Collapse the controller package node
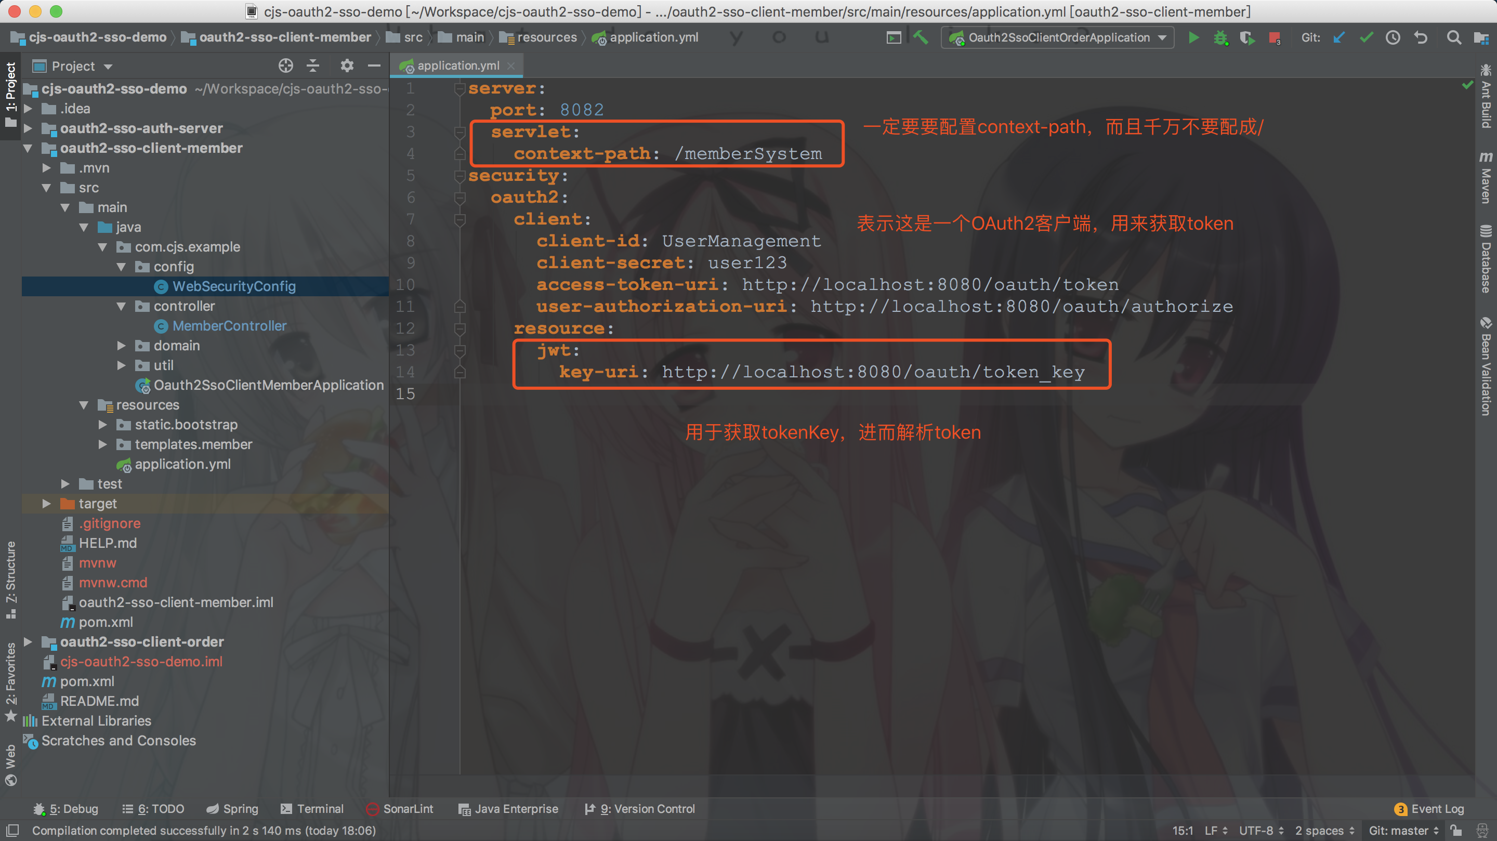Viewport: 1497px width, 841px height. tap(121, 306)
